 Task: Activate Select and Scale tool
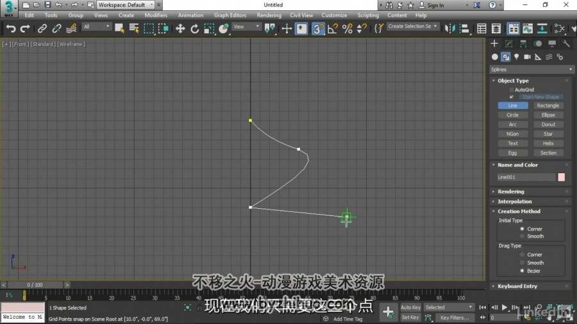(209, 29)
